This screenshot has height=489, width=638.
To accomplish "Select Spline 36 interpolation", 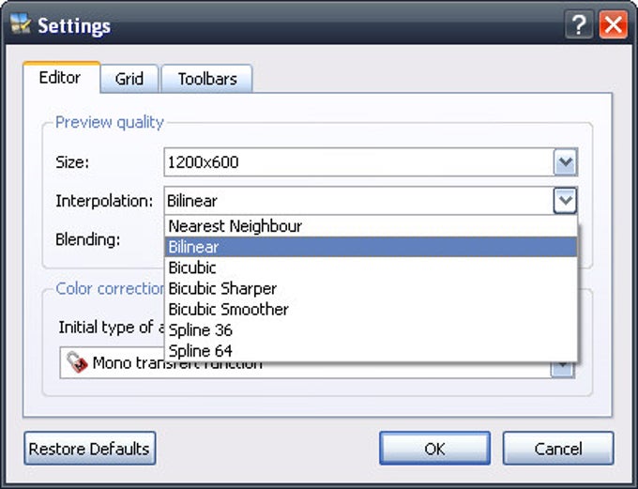I will (371, 329).
